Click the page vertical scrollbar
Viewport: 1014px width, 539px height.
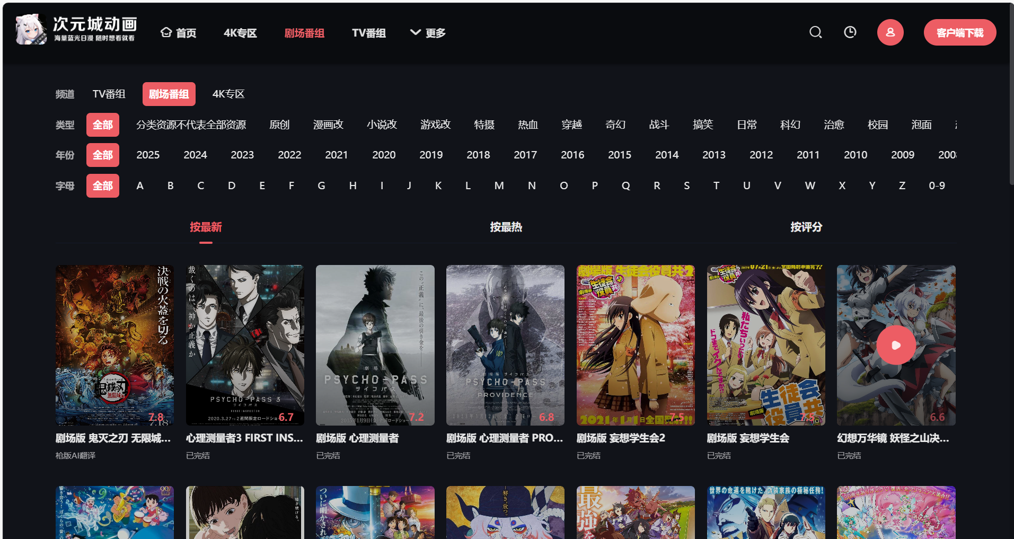click(x=1011, y=95)
